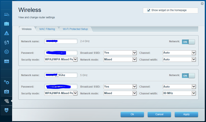Open 5 GHz Channel dropdown
Image resolution: width=206 pixels, height=122 pixels.
[179, 87]
